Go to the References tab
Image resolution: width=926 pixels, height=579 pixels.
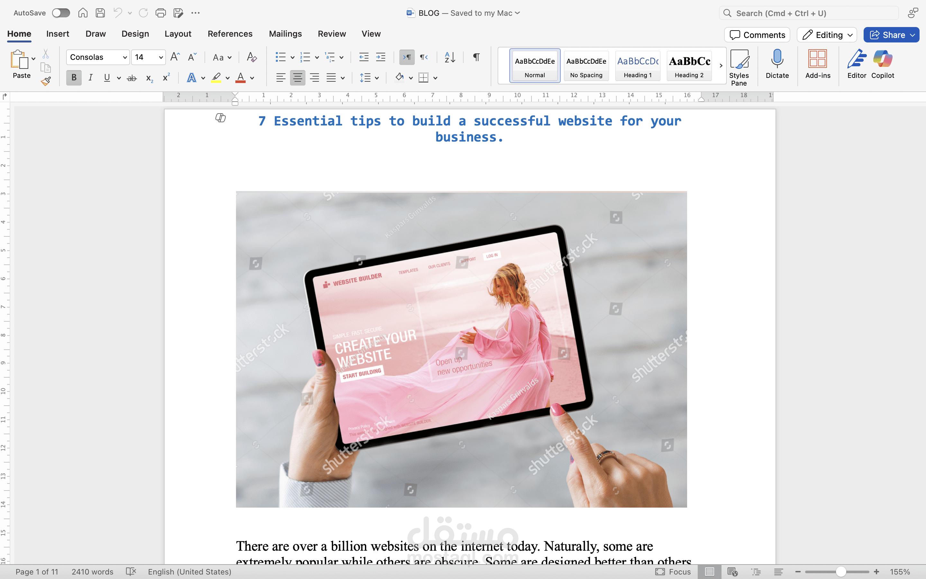point(230,34)
